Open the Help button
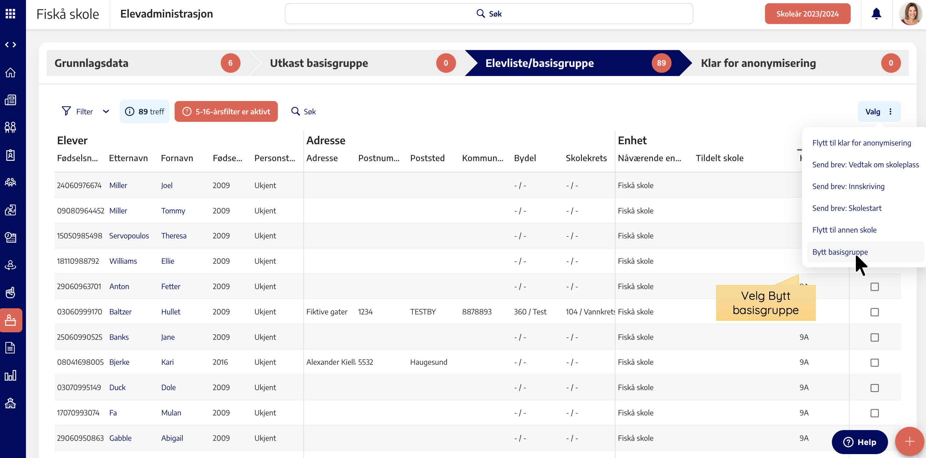Image resolution: width=926 pixels, height=458 pixels. click(859, 442)
